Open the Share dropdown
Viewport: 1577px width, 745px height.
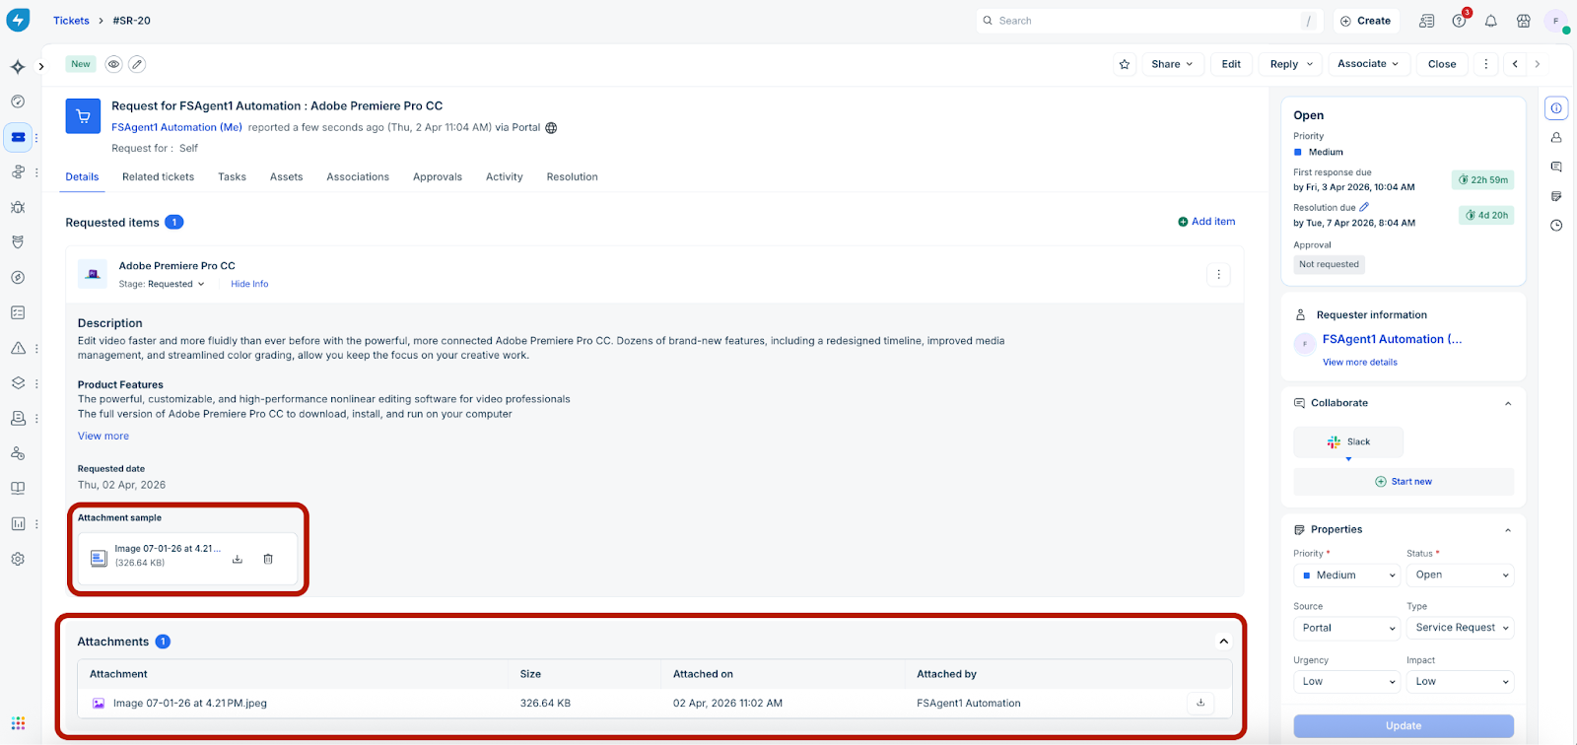pyautogui.click(x=1172, y=64)
